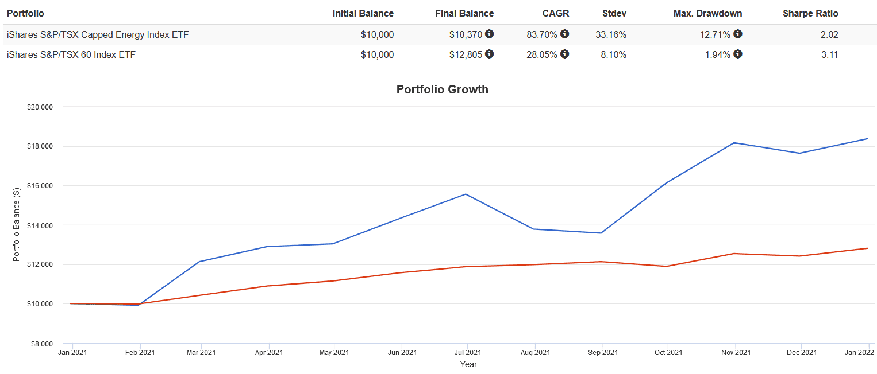Screen dimensions: 877x374
Task: Click info icon next to -12.71% drawdown
Action: tap(737, 34)
